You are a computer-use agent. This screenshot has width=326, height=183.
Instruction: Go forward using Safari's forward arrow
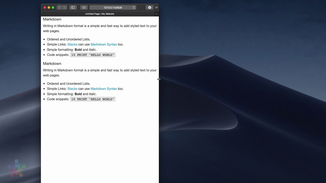click(x=65, y=8)
